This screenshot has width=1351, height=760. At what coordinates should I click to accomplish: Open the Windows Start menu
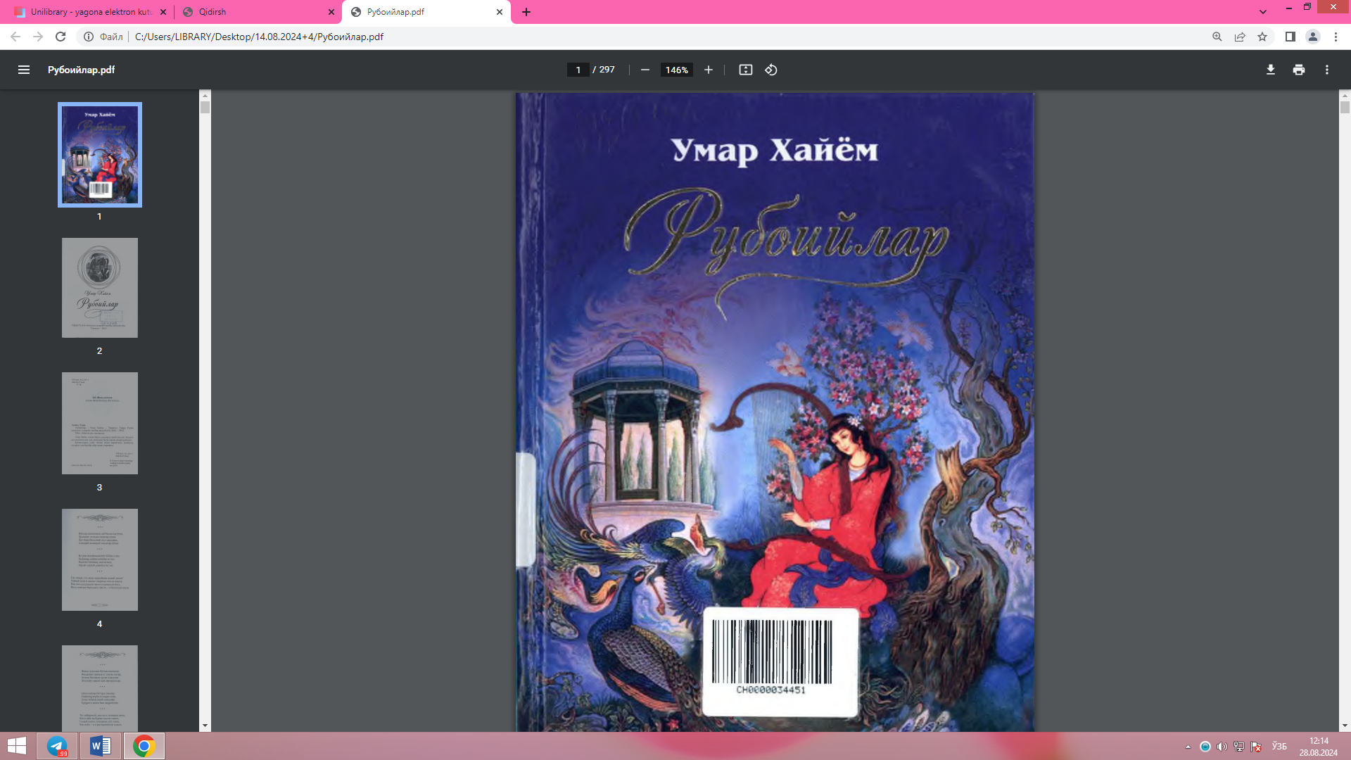(x=17, y=746)
